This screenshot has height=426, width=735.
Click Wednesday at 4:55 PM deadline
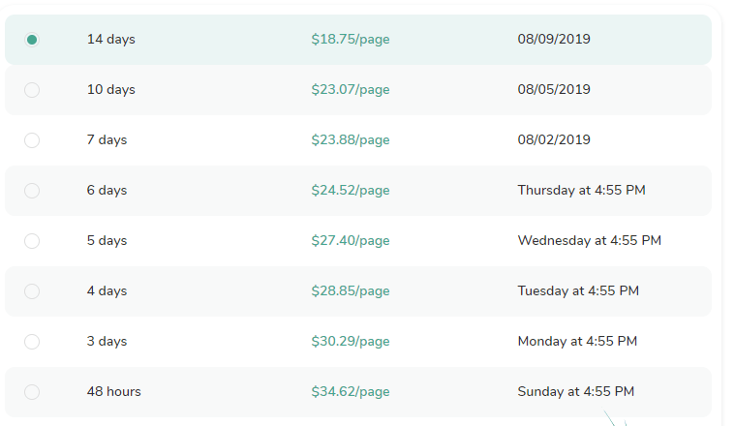[589, 240]
